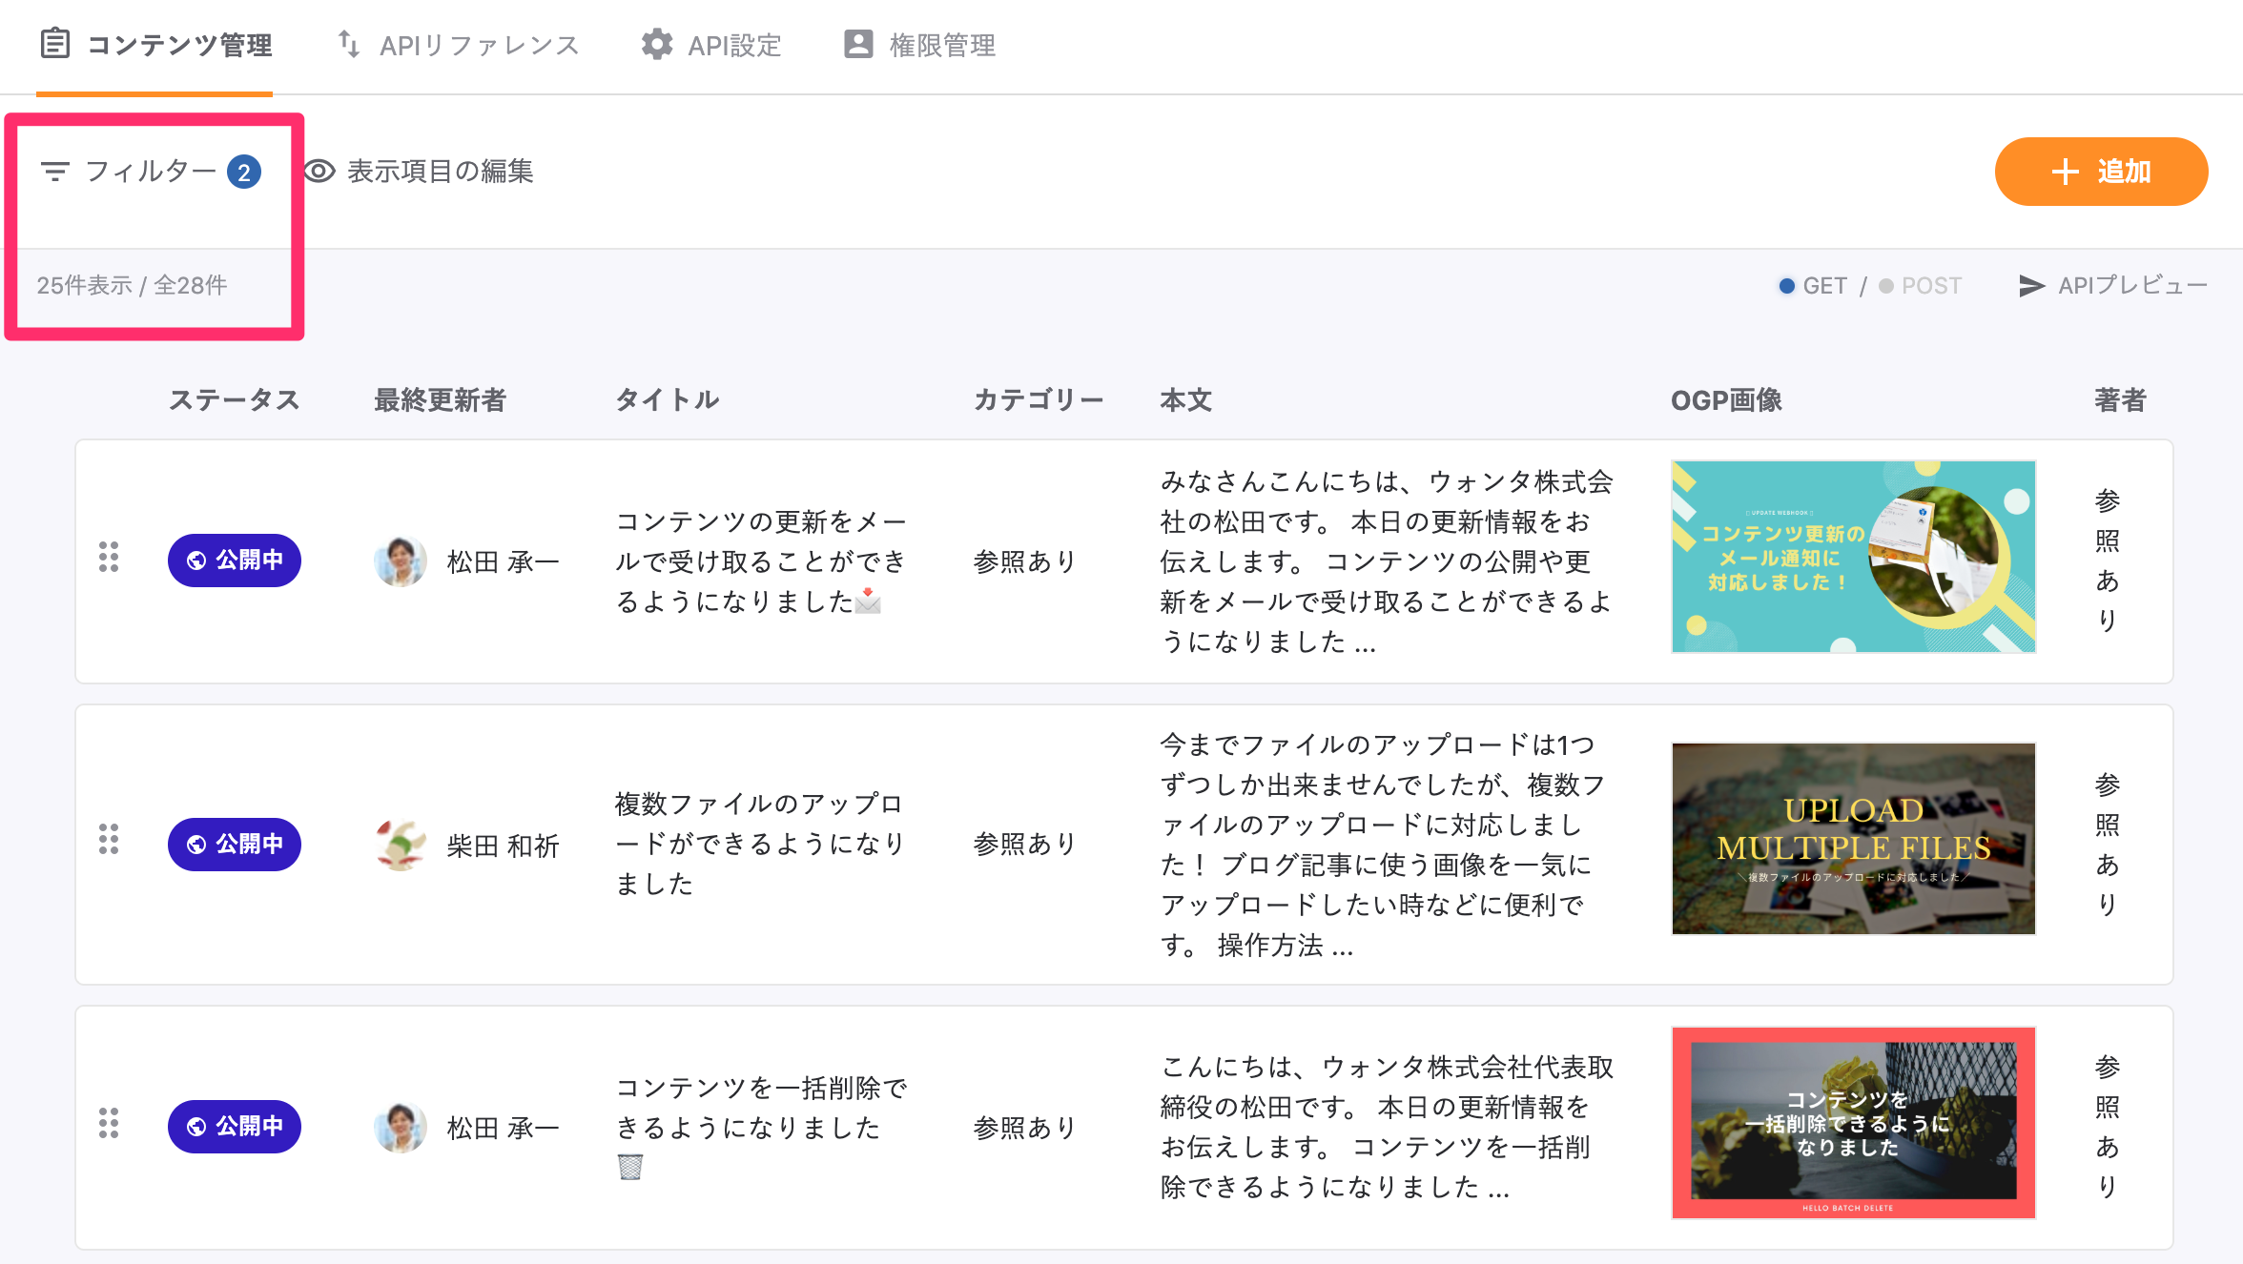The height and width of the screenshot is (1264, 2243).
Task: Click the eye icon for 表示項目の編集
Action: tap(319, 172)
